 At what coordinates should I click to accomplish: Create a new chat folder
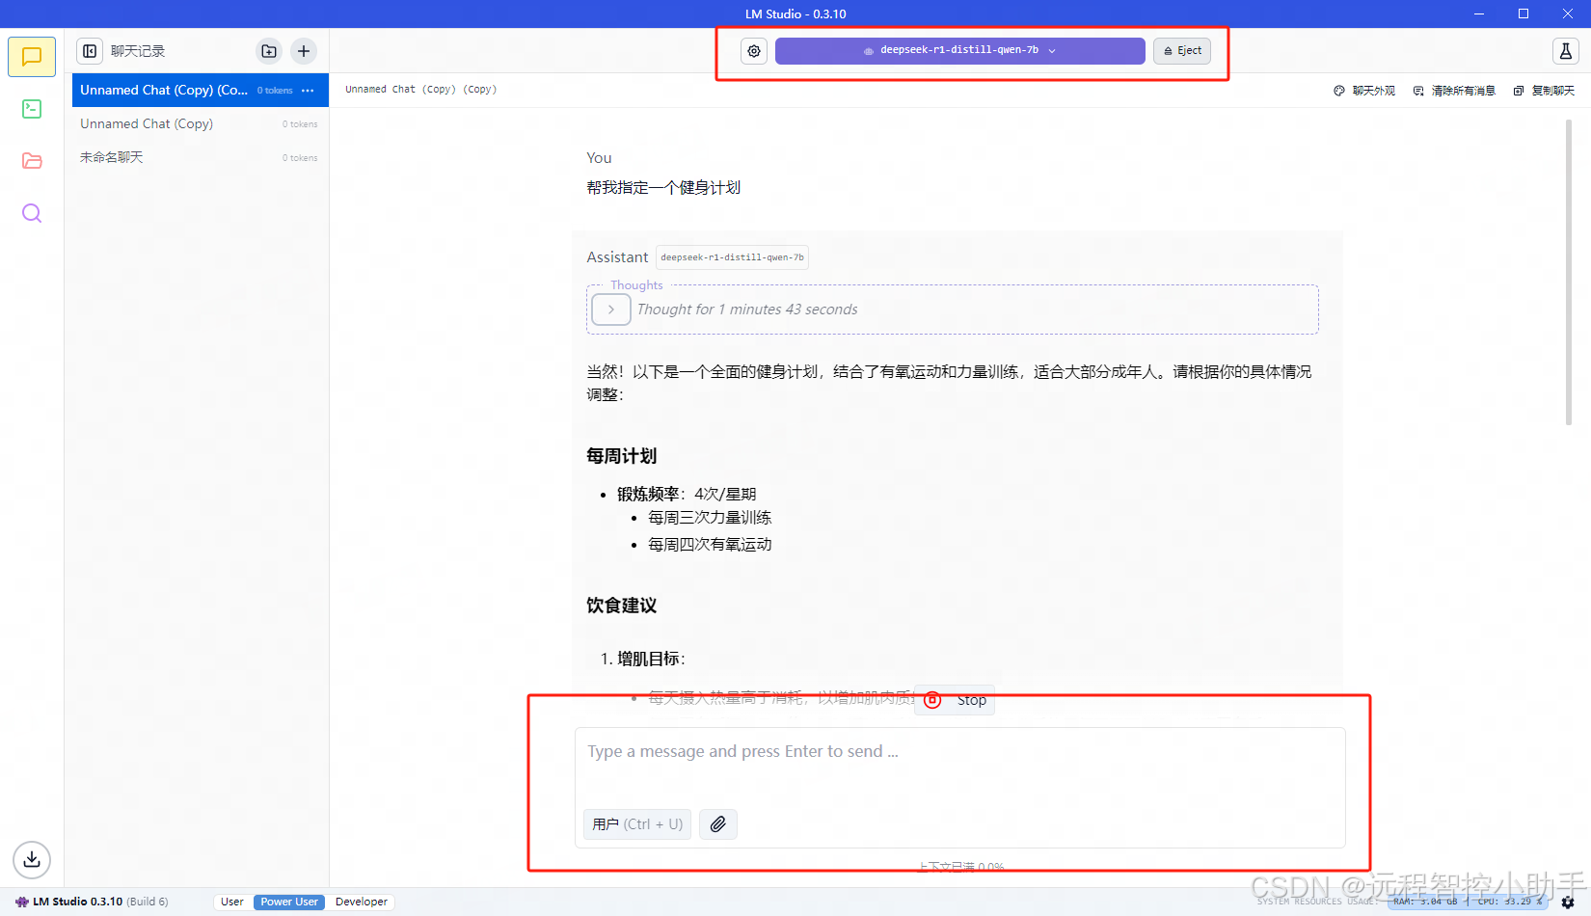[269, 51]
